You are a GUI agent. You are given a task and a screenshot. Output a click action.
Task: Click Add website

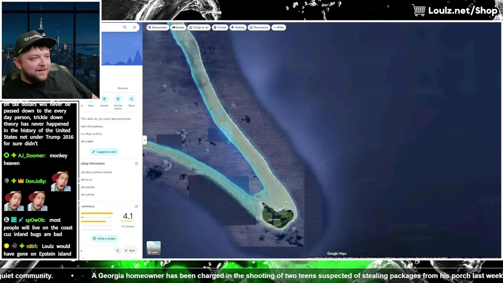click(x=88, y=187)
